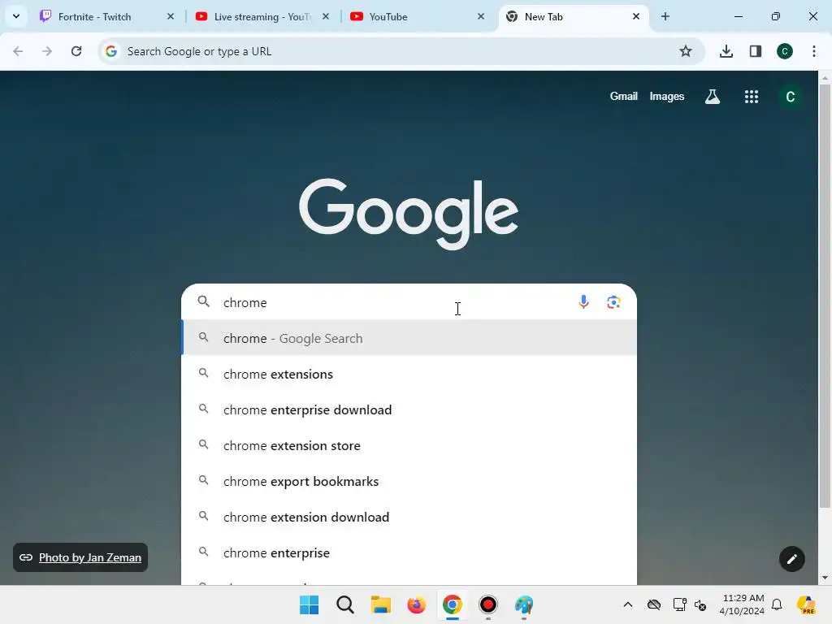Viewport: 832px width, 624px height.
Task: Close the Fortnite - Twitch tab
Action: click(x=171, y=16)
